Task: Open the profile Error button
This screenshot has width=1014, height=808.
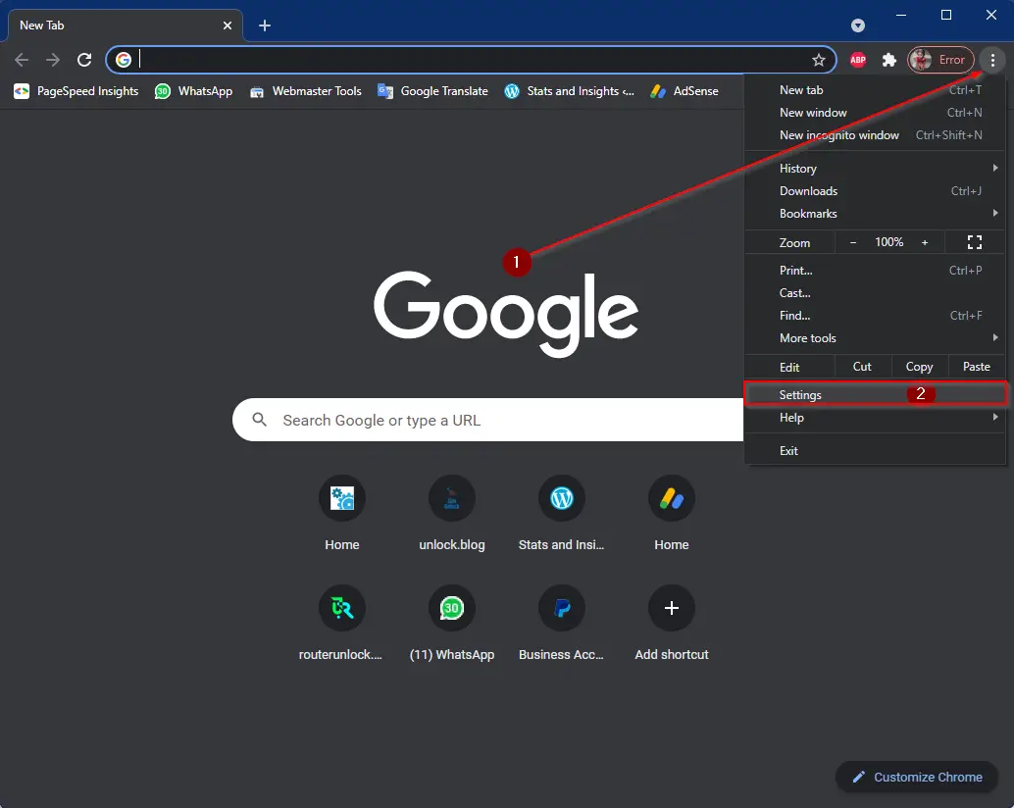Action: (x=940, y=60)
